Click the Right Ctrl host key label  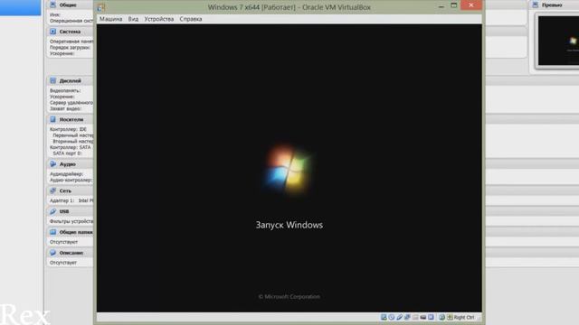click(x=464, y=317)
